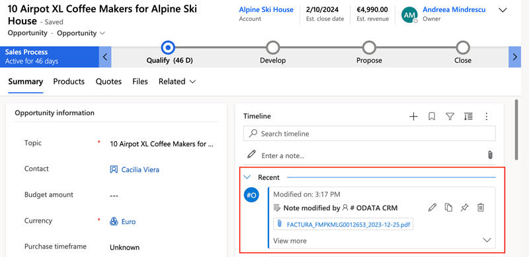Click the PDF attachment paperclip icon
Screen dimensions: 529x257
coord(280,224)
